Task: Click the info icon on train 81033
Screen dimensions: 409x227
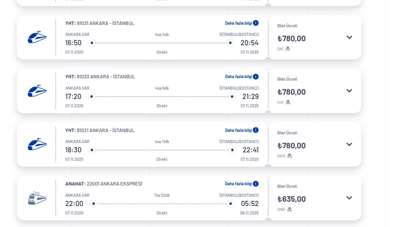Action: (256, 76)
